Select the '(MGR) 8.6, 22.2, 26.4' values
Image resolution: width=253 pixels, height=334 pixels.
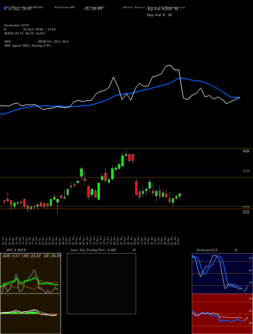coord(53,41)
